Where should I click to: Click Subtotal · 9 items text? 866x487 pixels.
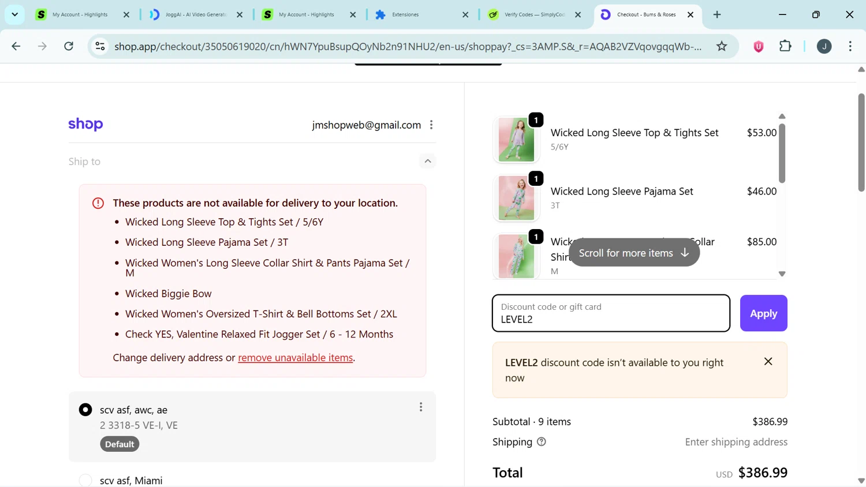[x=532, y=422]
